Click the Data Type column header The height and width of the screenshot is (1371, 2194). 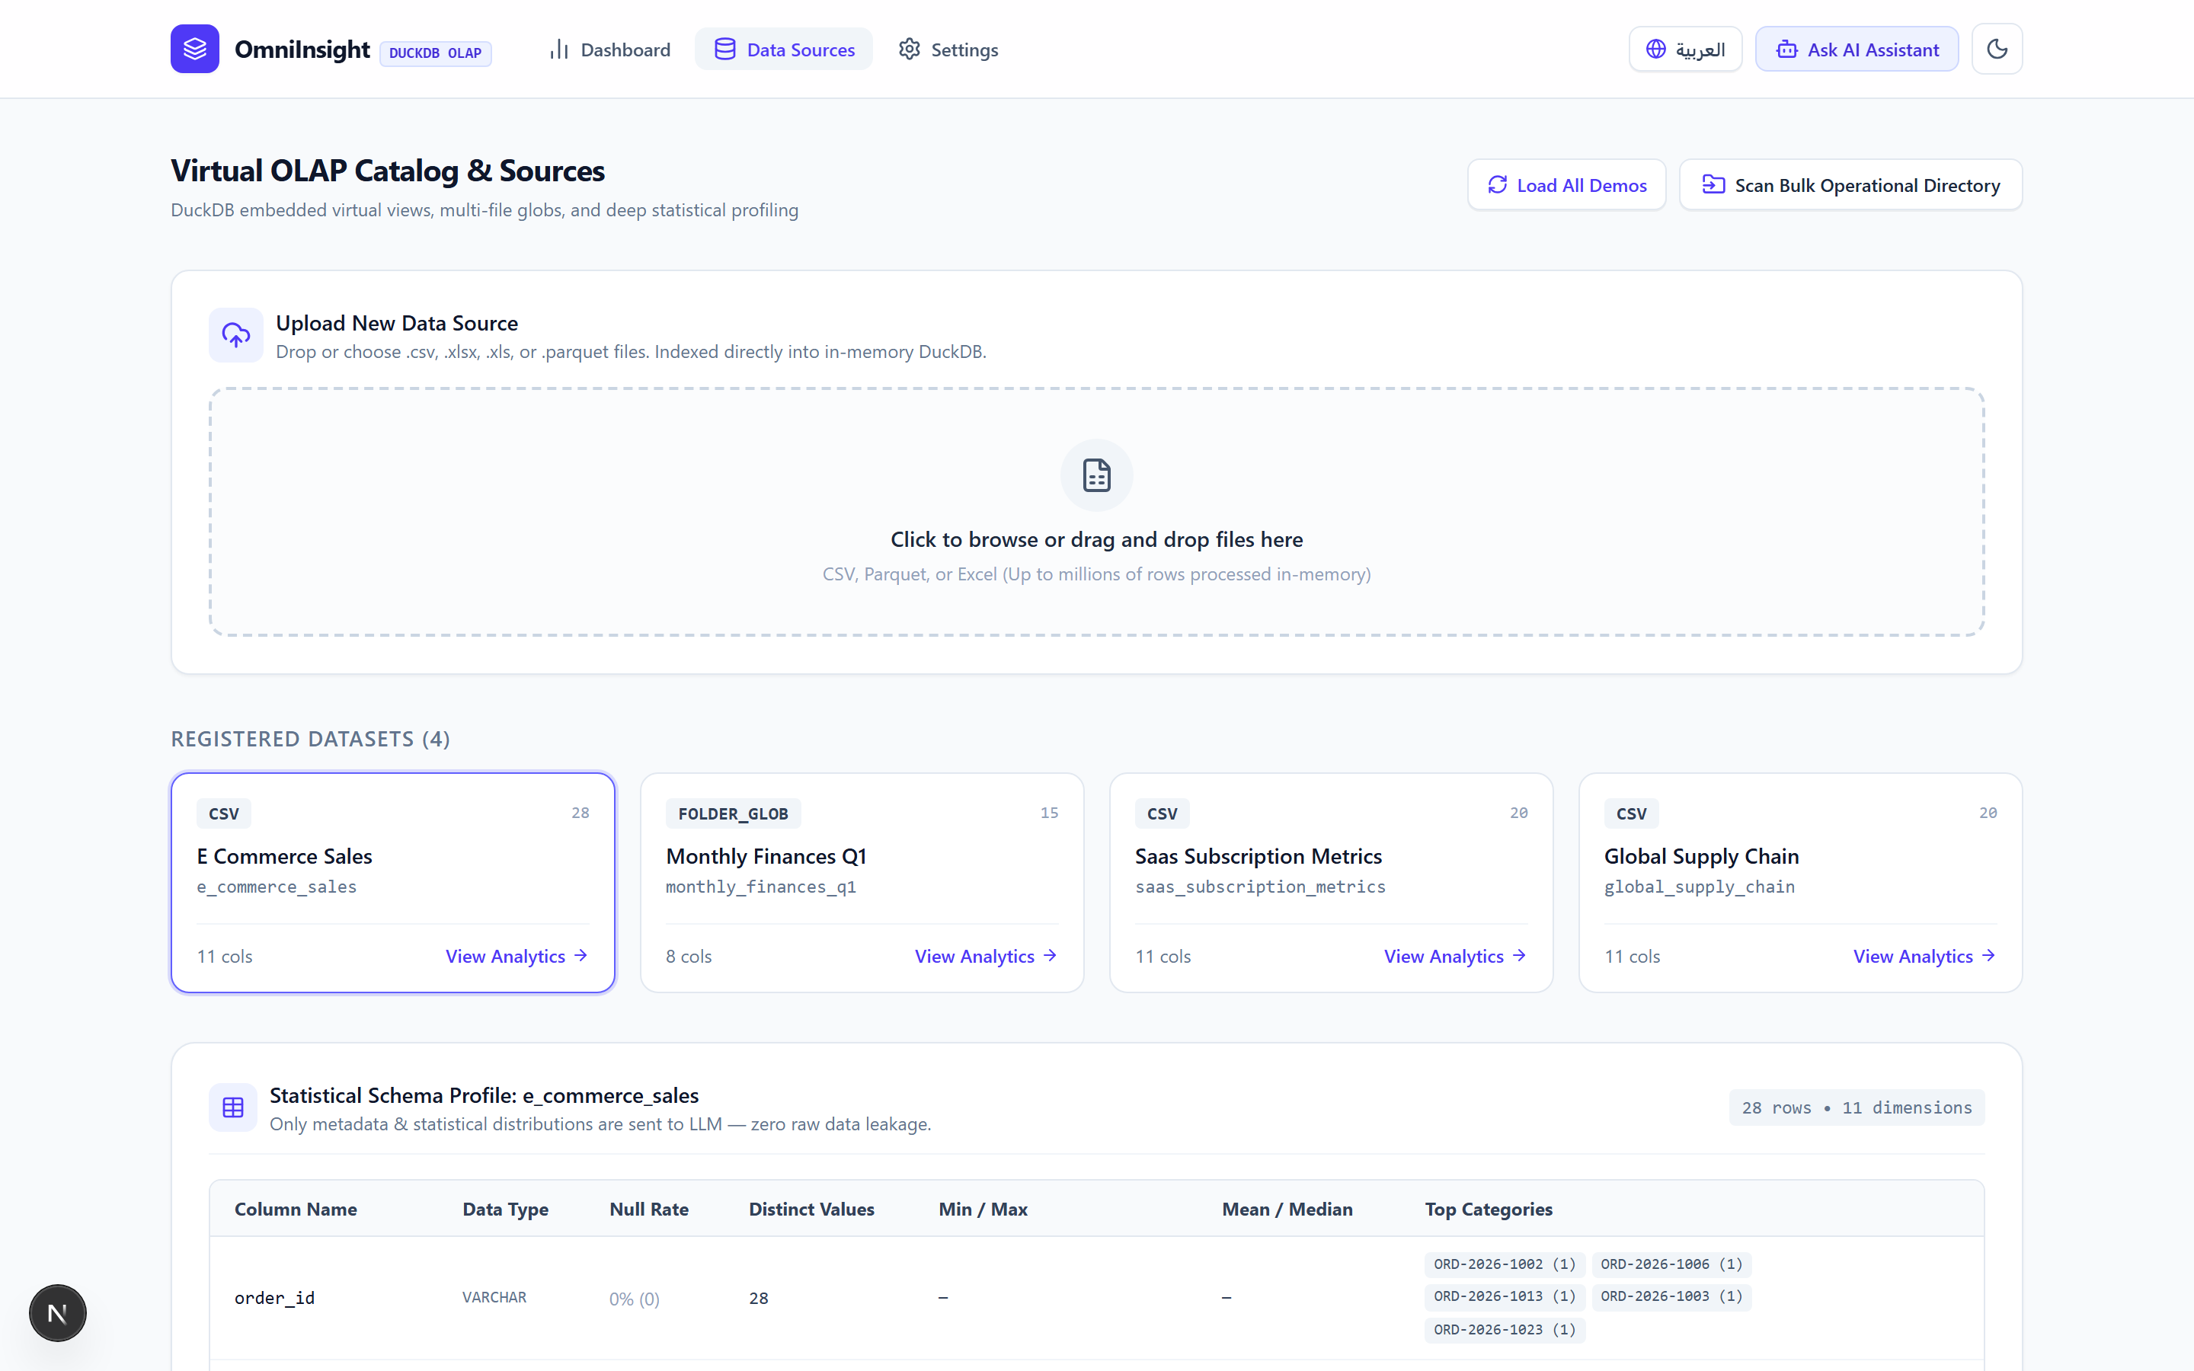click(505, 1209)
